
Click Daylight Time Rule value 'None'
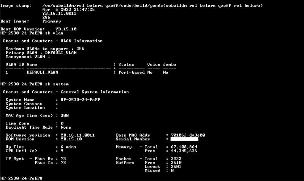(66, 127)
